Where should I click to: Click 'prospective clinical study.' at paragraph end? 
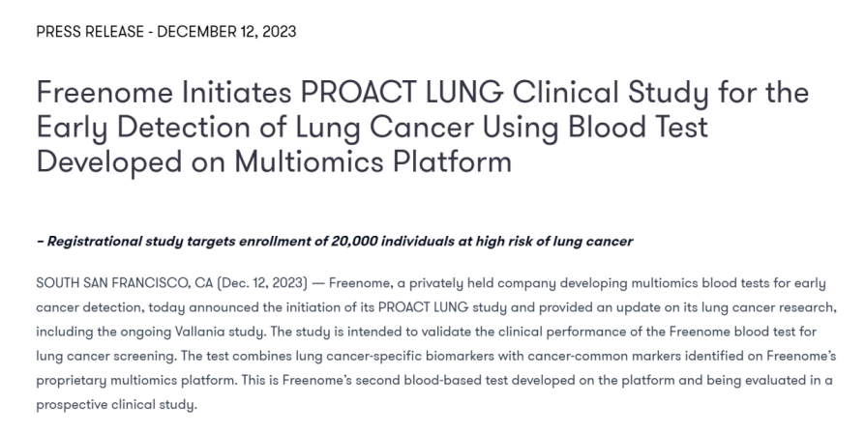click(116, 404)
